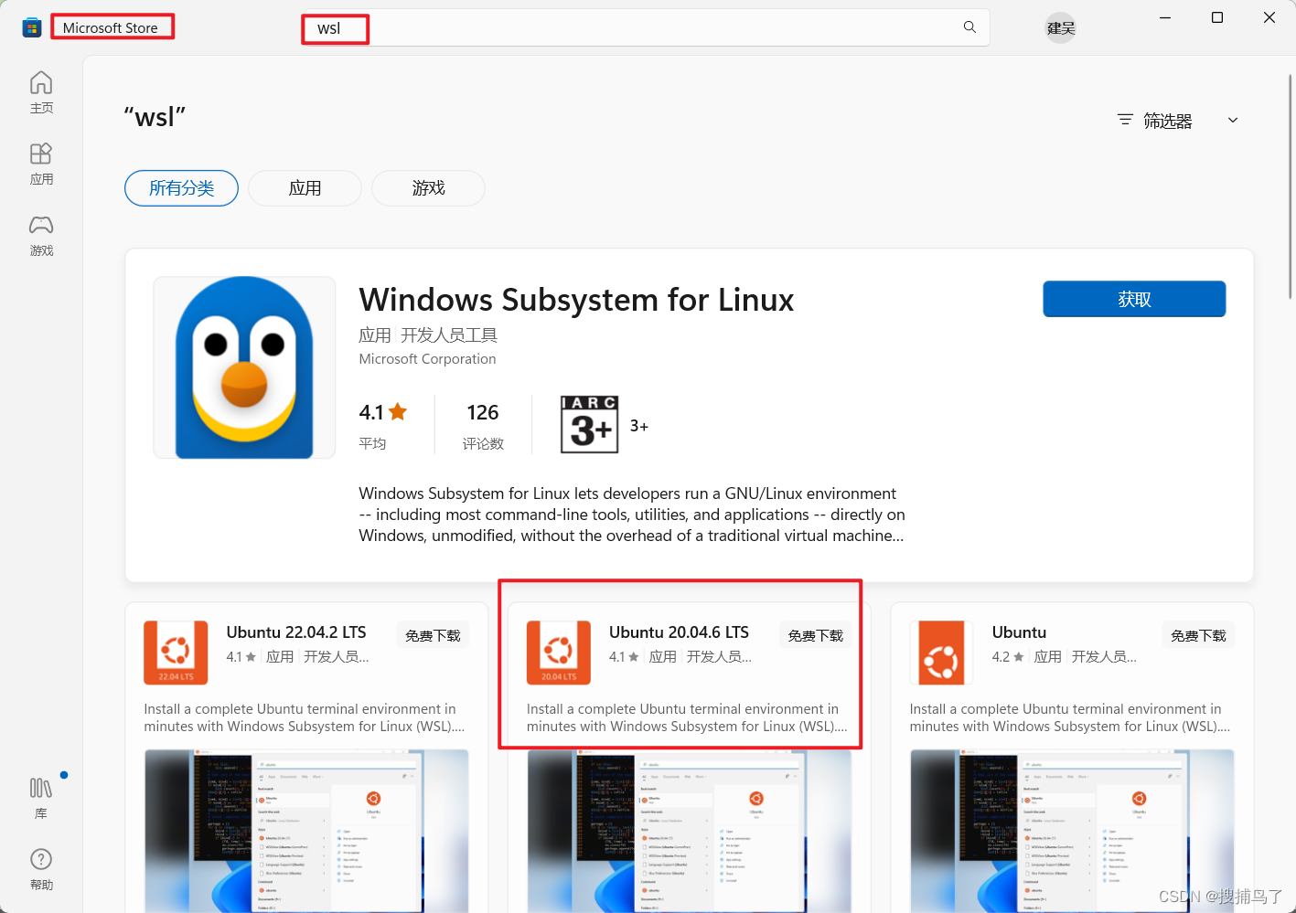Screen dimensions: 1296x913
Task: Click the 126 reviews count
Action: [x=483, y=412]
